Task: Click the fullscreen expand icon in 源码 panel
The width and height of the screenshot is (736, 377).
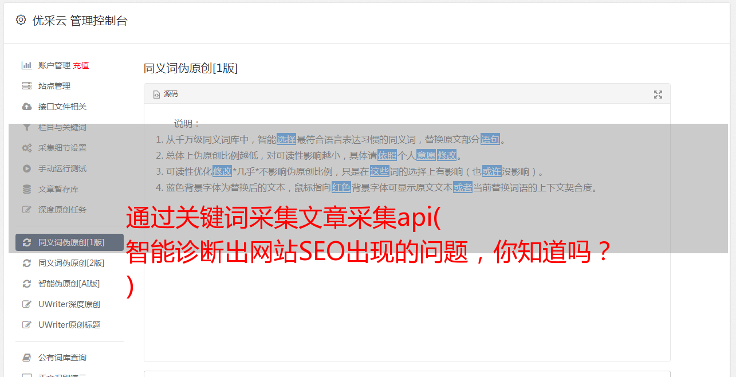Action: tap(658, 95)
